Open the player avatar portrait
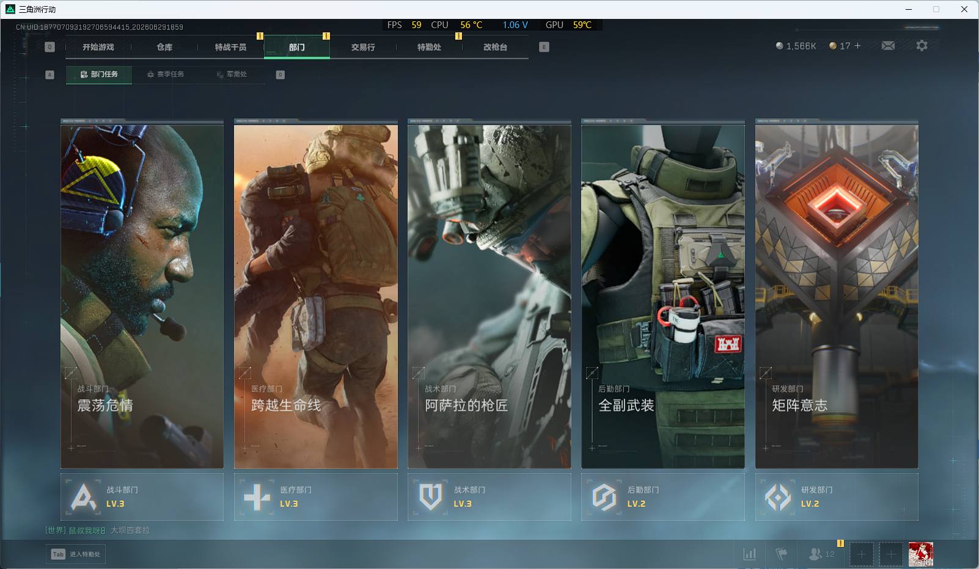The width and height of the screenshot is (979, 569). point(921,554)
